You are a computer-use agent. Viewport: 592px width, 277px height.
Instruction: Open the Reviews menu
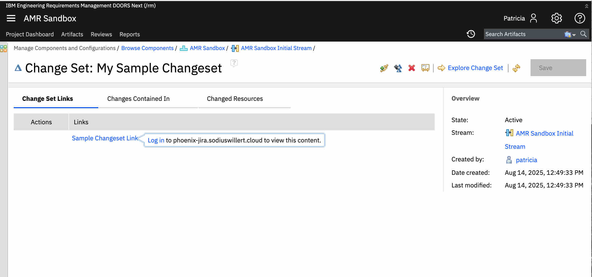(101, 34)
